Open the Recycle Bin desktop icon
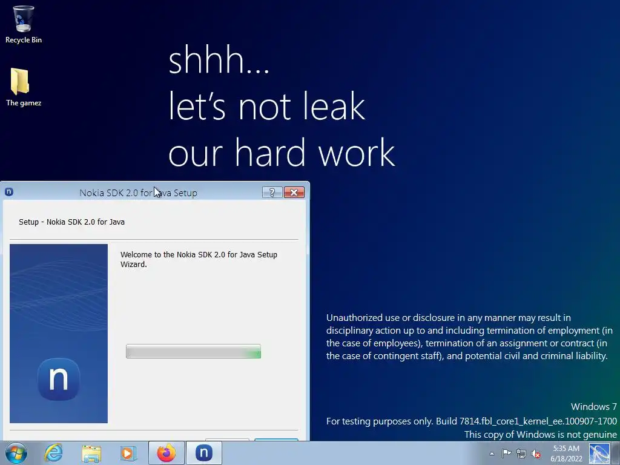Screen dimensions: 620x465 pos(24,24)
